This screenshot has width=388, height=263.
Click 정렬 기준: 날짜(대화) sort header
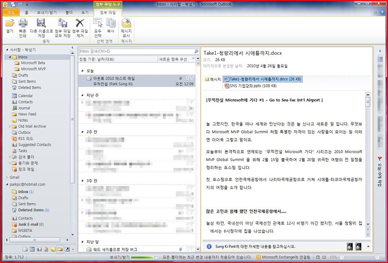coord(97,59)
